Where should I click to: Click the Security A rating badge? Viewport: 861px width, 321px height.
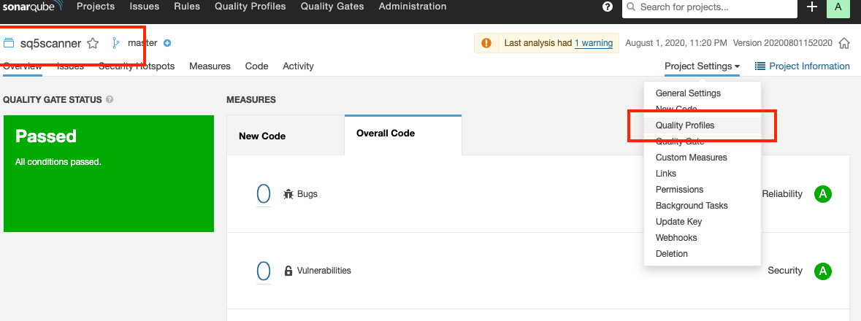click(x=823, y=271)
